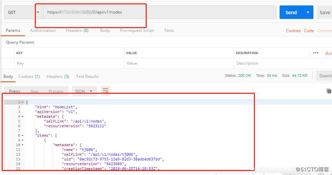Click the "NodeList" value in line 2
Image resolution: width=332 pixels, height=175 pixels.
tap(64, 107)
